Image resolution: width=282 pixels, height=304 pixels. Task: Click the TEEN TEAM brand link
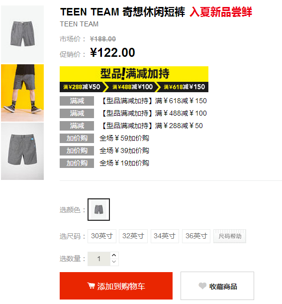pos(79,24)
